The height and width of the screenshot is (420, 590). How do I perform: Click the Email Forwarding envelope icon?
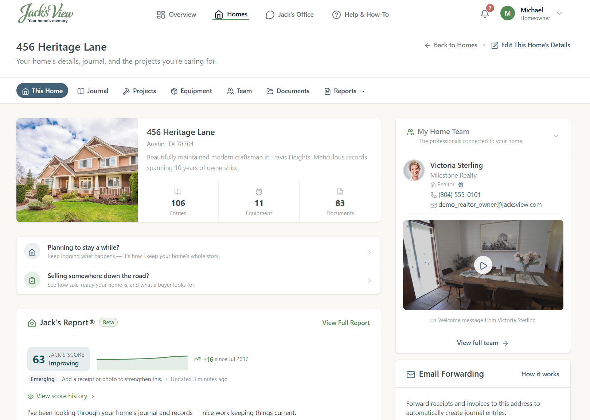(411, 375)
